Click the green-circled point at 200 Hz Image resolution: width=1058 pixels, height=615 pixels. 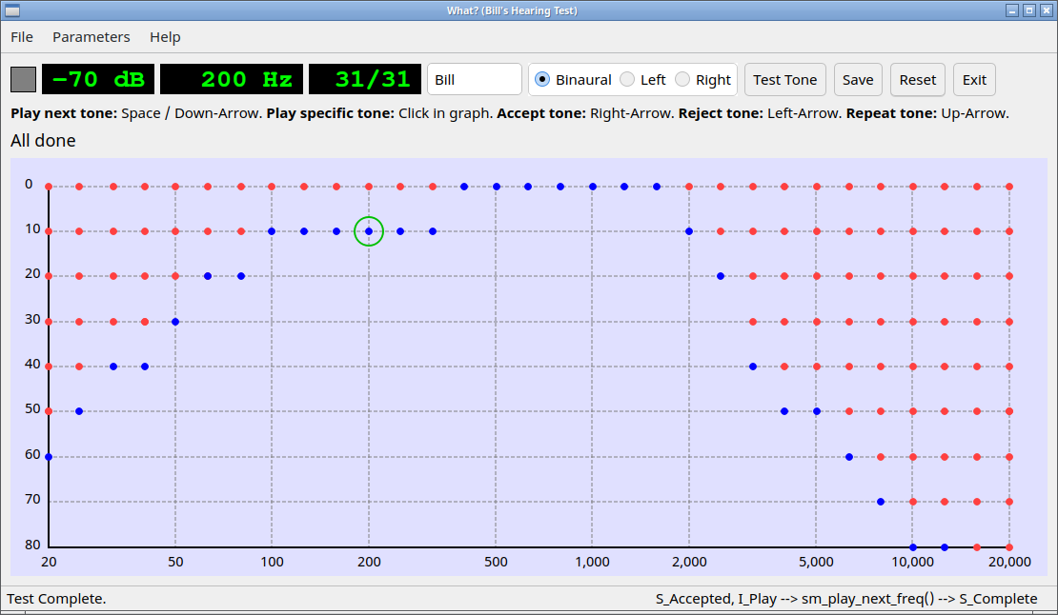(369, 231)
